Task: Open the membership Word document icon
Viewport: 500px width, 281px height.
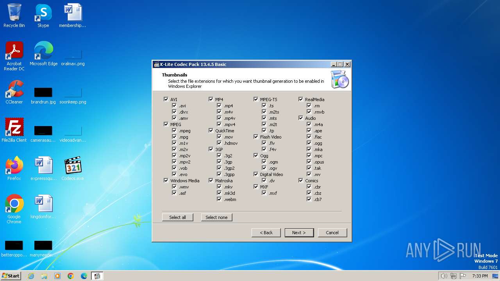Action: [73, 16]
